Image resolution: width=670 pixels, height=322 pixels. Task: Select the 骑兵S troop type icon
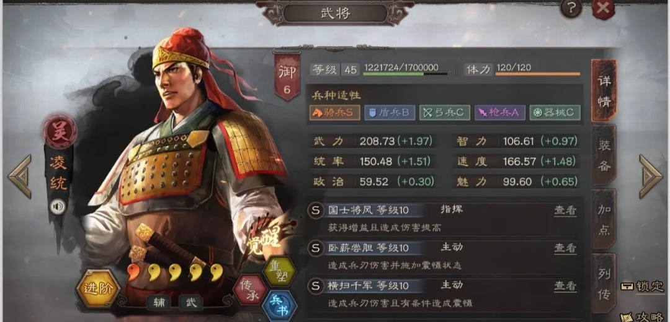coord(334,113)
